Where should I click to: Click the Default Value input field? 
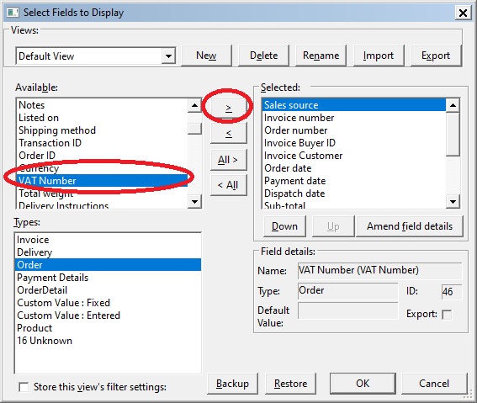[x=347, y=310]
